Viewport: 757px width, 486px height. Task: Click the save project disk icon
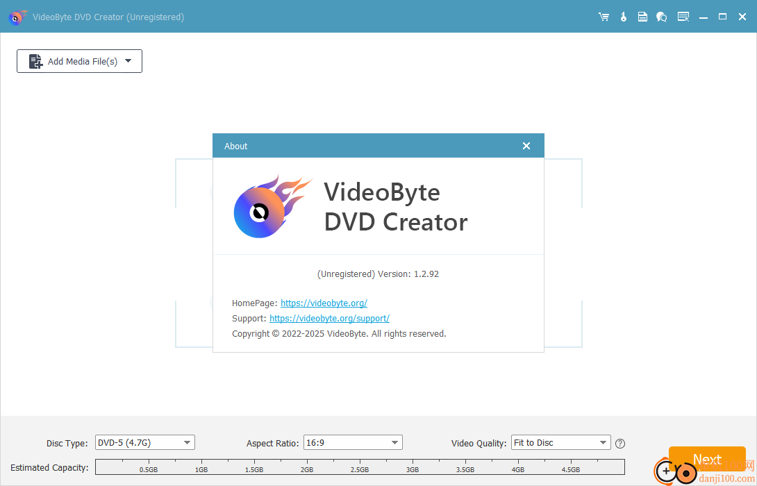pos(642,17)
